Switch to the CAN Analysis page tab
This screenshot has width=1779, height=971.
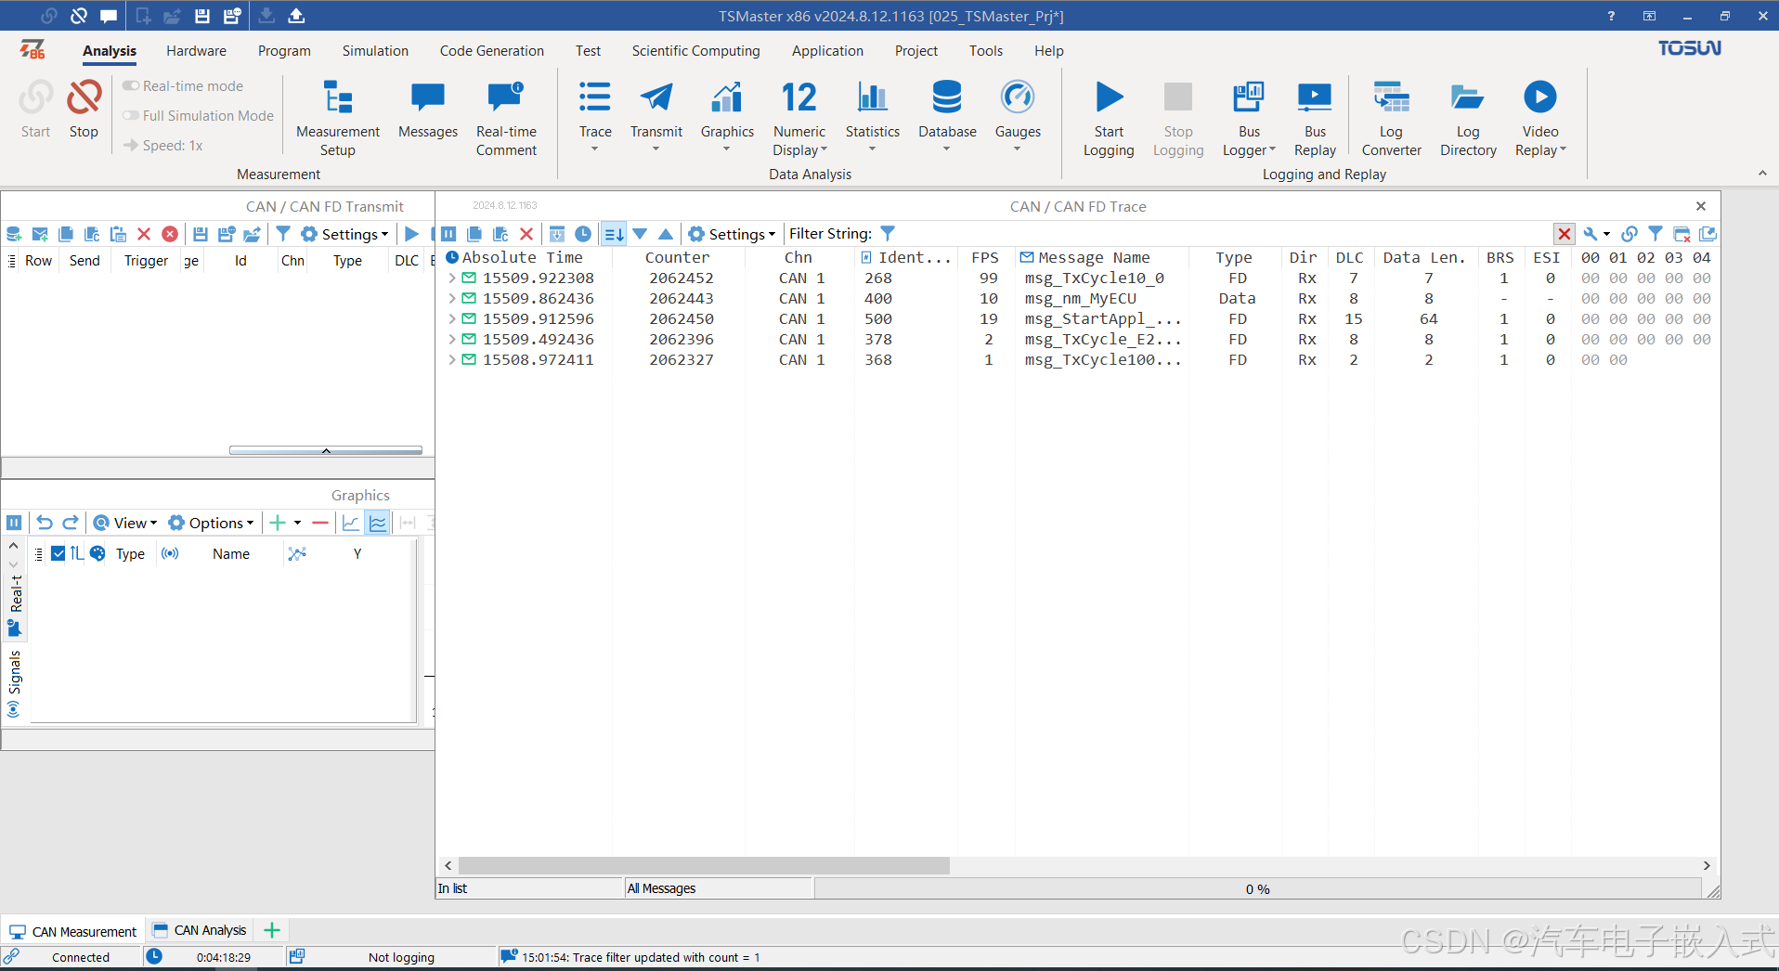point(201,930)
